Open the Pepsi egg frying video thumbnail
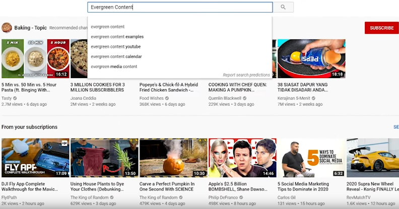The image size is (399, 209). [x=311, y=58]
